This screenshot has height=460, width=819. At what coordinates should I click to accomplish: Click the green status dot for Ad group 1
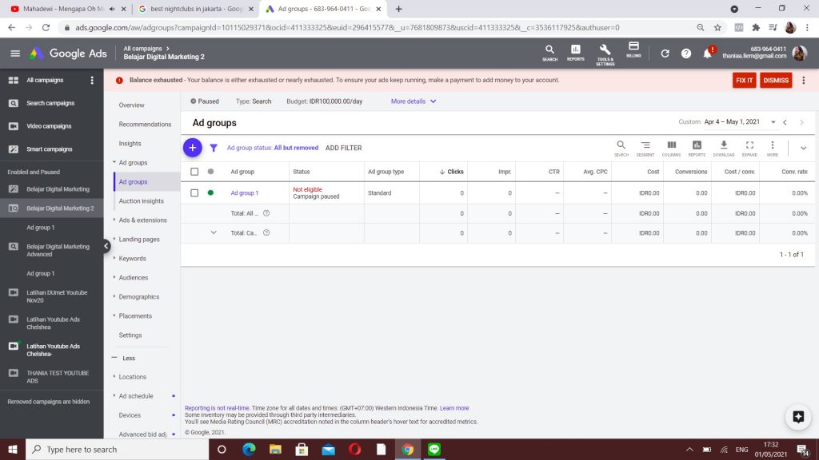(211, 192)
